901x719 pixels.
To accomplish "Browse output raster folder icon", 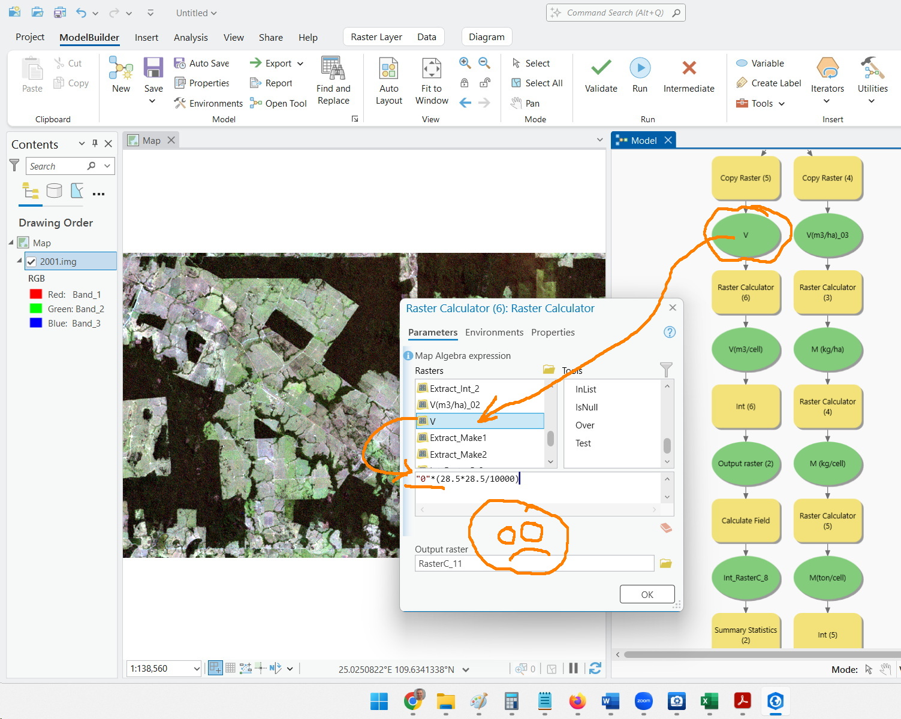I will coord(665,563).
